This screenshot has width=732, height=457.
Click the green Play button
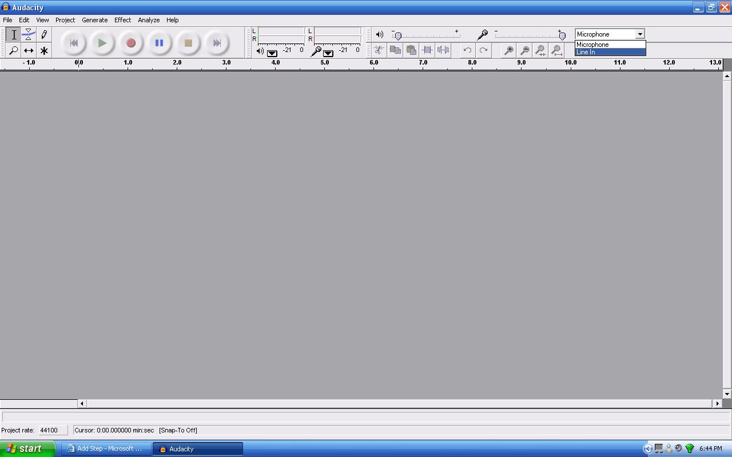[x=102, y=43]
